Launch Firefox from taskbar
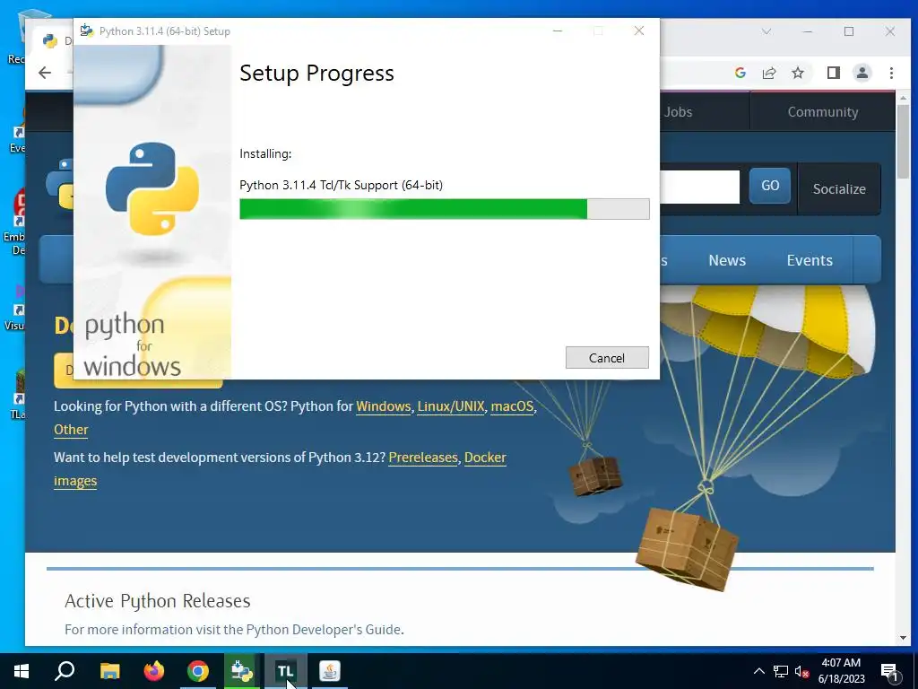 point(154,671)
